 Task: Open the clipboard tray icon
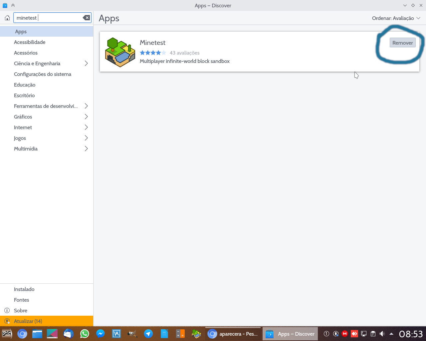pyautogui.click(x=373, y=334)
